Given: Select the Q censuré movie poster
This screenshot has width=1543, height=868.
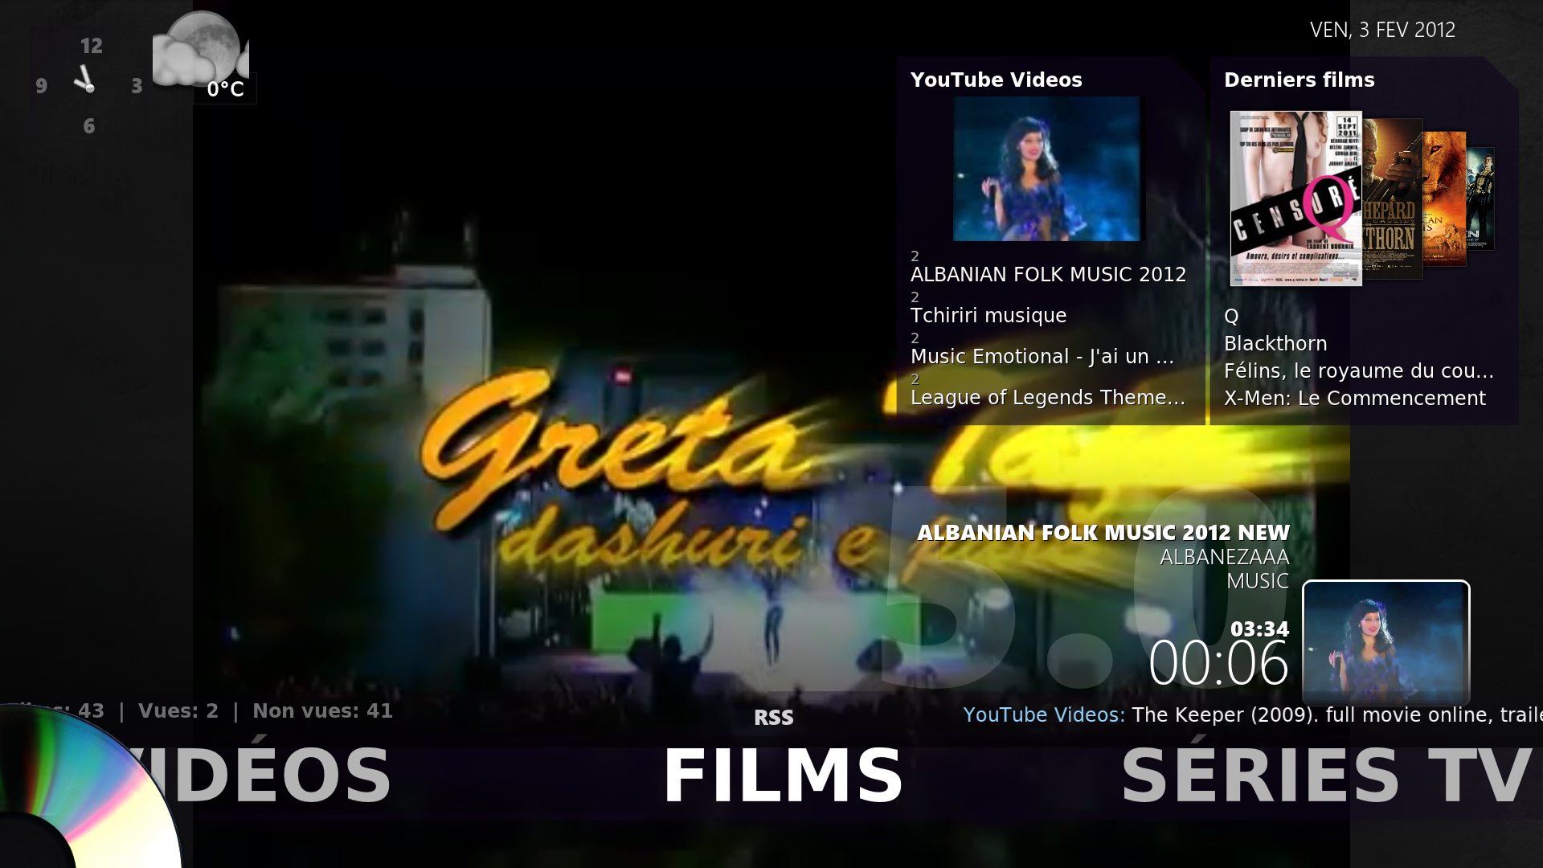Looking at the screenshot, I should pos(1295,199).
